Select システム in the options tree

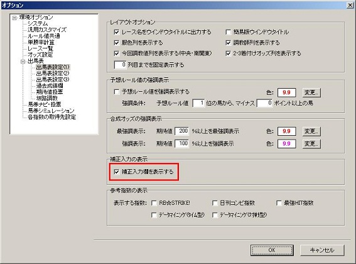tap(38, 23)
